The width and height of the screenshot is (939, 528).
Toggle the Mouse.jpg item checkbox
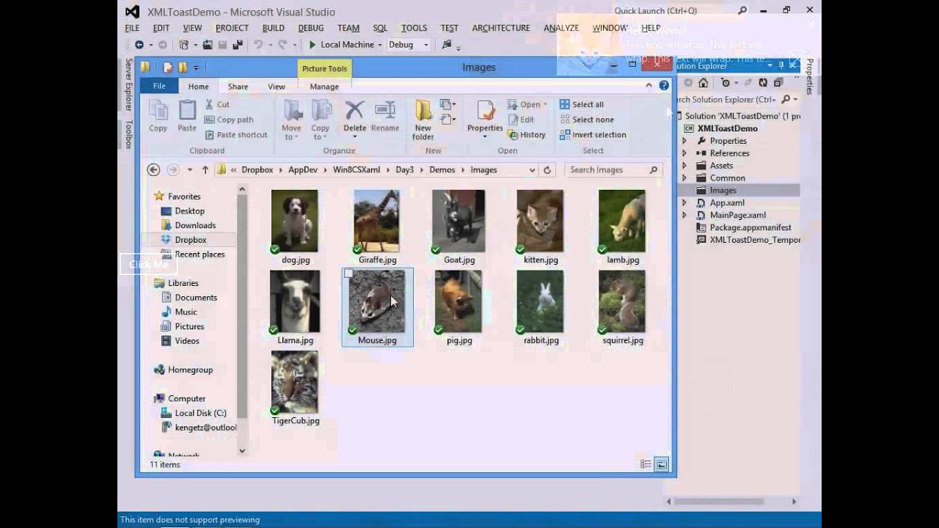point(349,274)
